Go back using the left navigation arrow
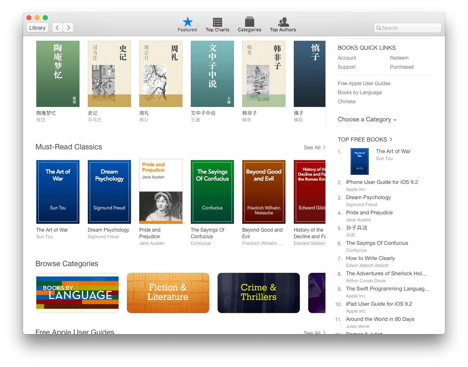Image resolution: width=468 pixels, height=367 pixels. click(57, 28)
